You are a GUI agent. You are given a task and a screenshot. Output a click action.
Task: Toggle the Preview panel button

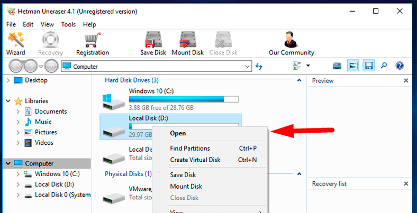click(353, 66)
